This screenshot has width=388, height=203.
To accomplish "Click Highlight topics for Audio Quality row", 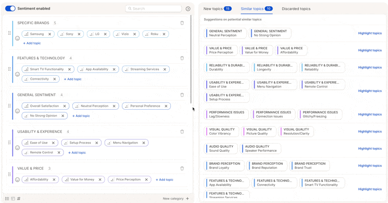I will click(x=370, y=148).
